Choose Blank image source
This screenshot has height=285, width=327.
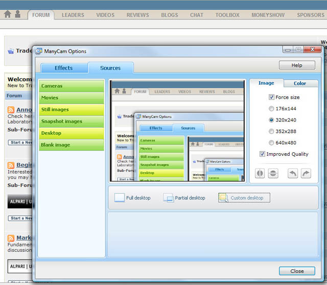tap(72, 145)
